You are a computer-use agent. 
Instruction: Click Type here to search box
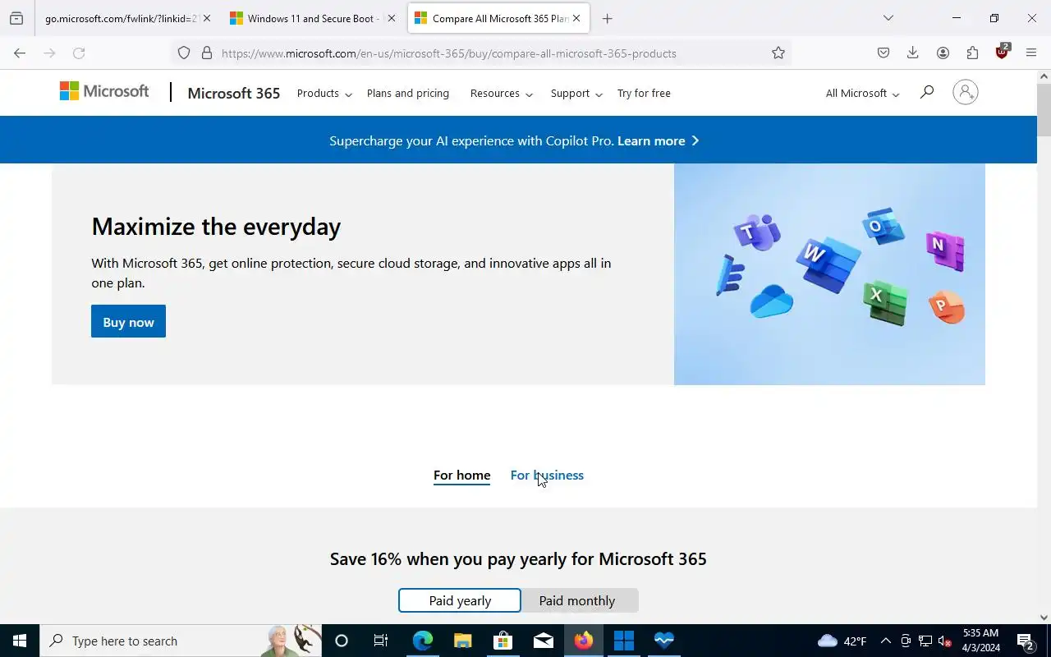pyautogui.click(x=181, y=641)
